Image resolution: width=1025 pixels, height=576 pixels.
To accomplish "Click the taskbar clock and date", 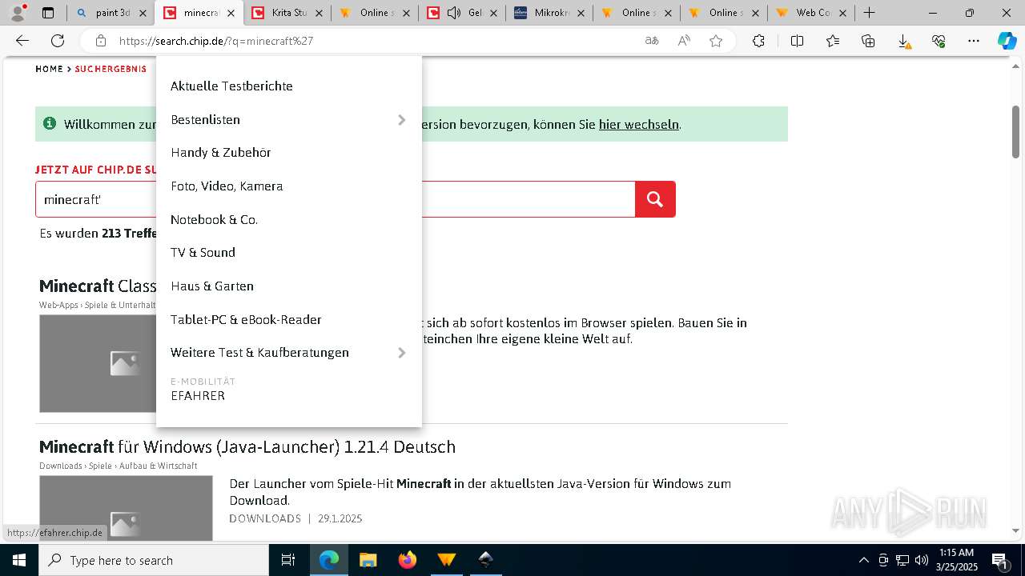I will 956,560.
